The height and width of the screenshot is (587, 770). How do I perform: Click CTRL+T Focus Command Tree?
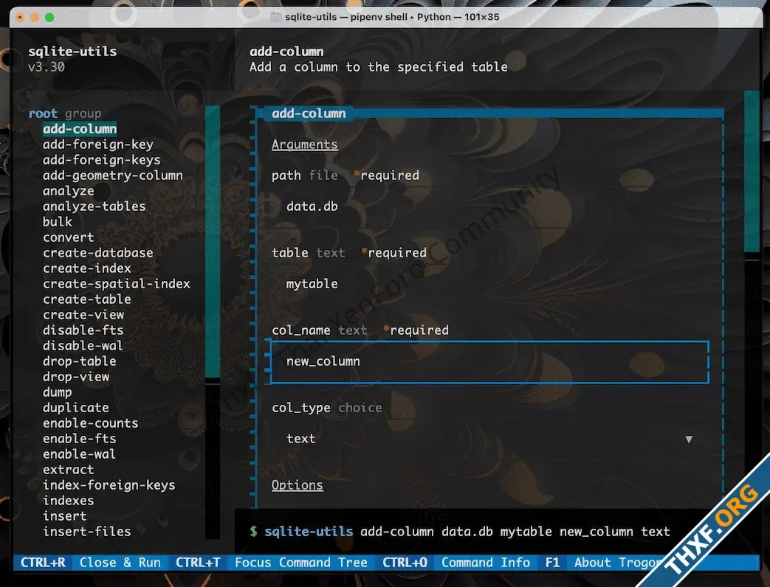tap(272, 563)
